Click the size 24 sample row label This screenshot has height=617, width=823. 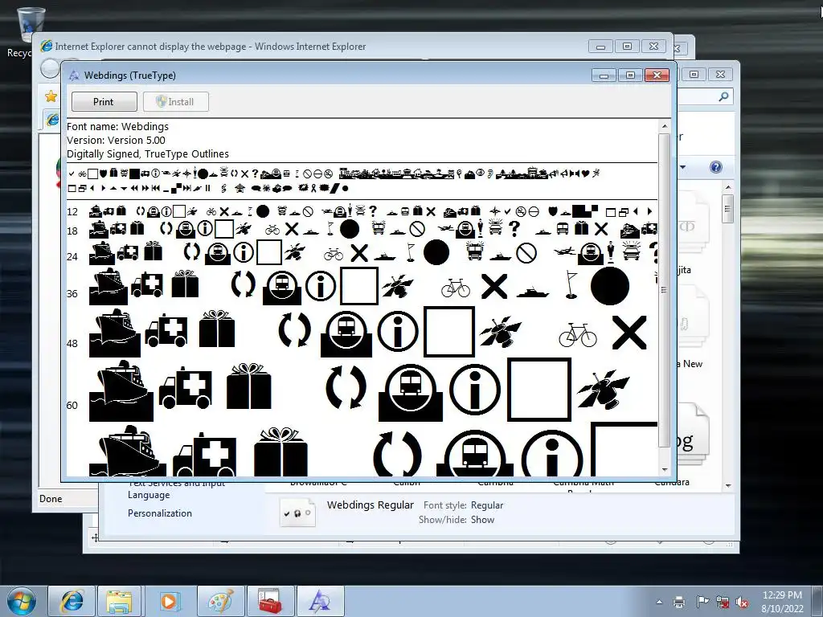pyautogui.click(x=72, y=256)
